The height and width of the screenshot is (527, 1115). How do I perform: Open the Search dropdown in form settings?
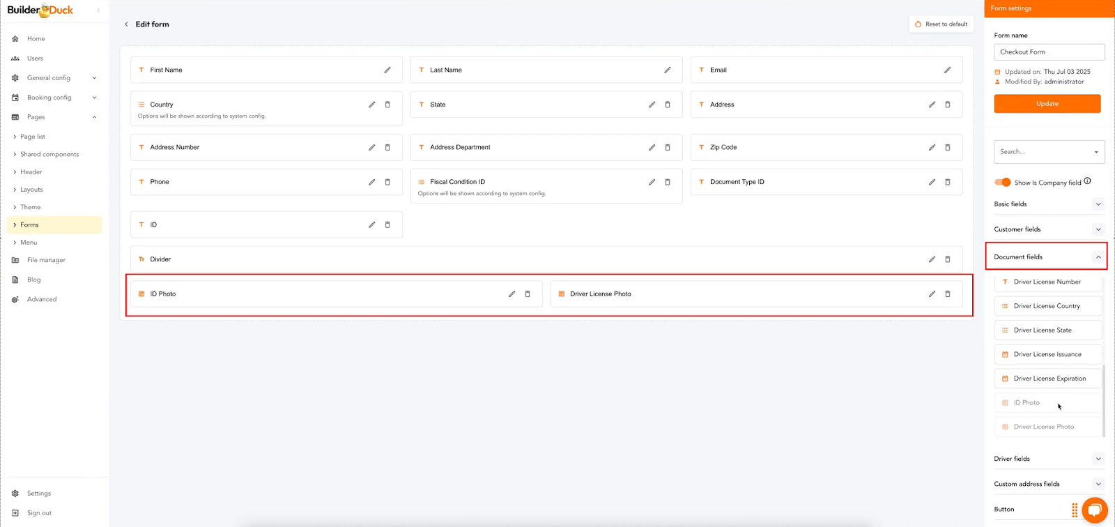[1049, 152]
